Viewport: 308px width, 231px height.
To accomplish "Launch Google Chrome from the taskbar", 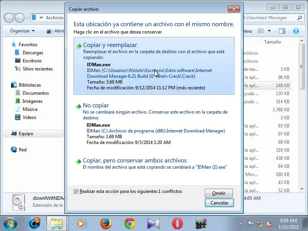I will tap(130, 224).
